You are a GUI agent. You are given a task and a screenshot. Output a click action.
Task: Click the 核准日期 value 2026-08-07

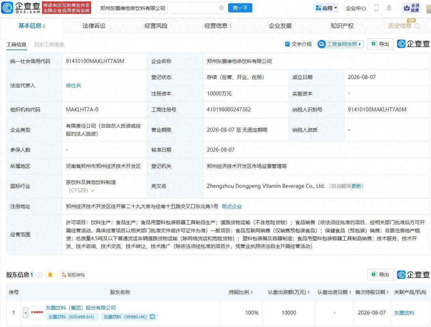tap(221, 150)
